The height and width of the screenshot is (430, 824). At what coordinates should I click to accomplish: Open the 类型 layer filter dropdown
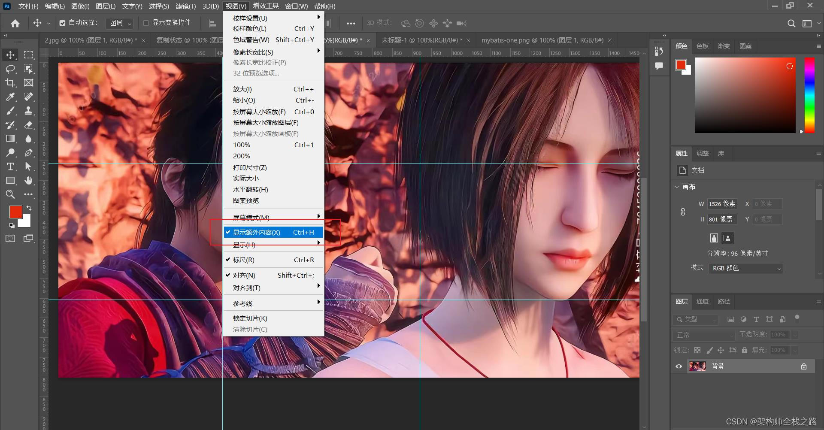(696, 319)
